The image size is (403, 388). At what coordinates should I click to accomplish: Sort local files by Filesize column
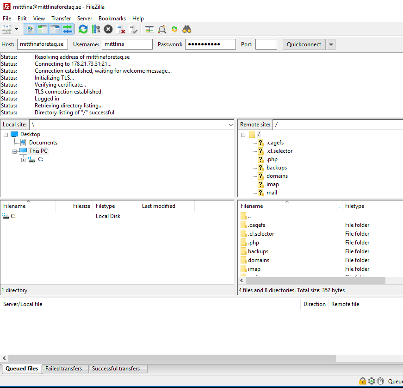point(74,206)
